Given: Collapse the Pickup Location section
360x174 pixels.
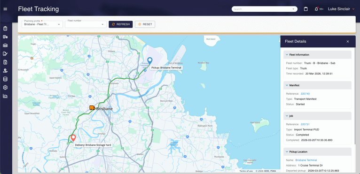Looking at the screenshot, I should coord(287,152).
